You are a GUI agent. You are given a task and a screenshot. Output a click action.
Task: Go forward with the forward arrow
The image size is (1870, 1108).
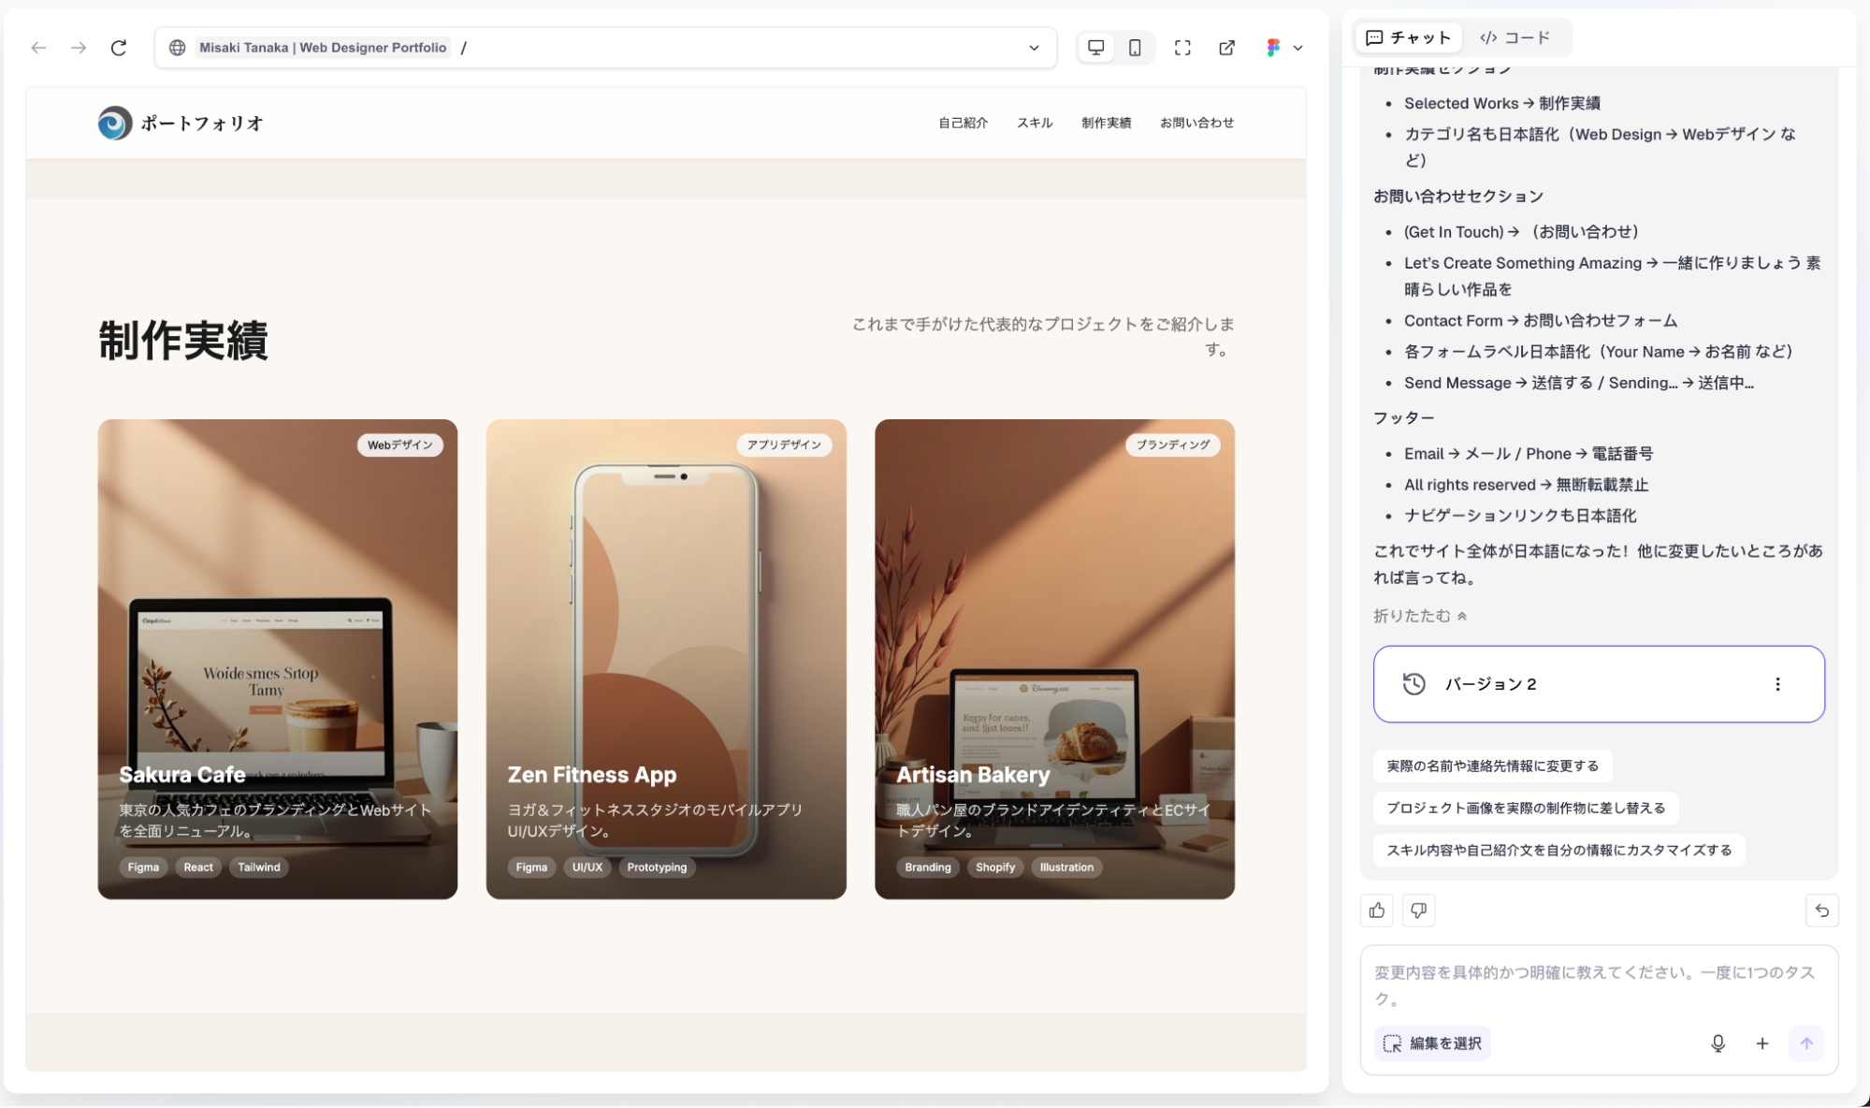[79, 48]
